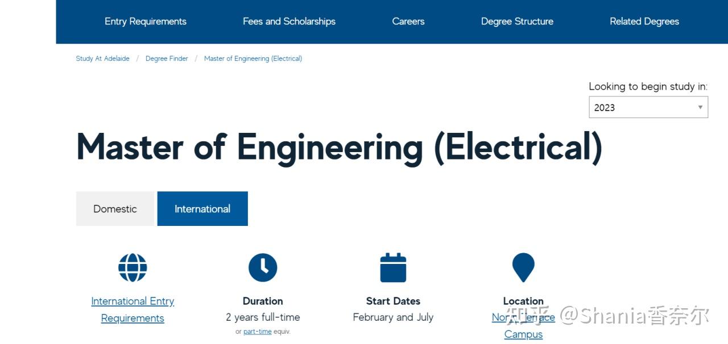Go to Fees and Scholarships section
The image size is (728, 344).
289,22
